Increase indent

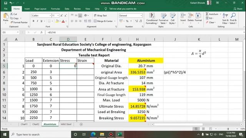click(90, 21)
